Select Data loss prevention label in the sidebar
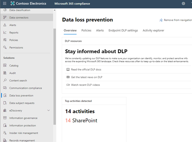 (21, 95)
